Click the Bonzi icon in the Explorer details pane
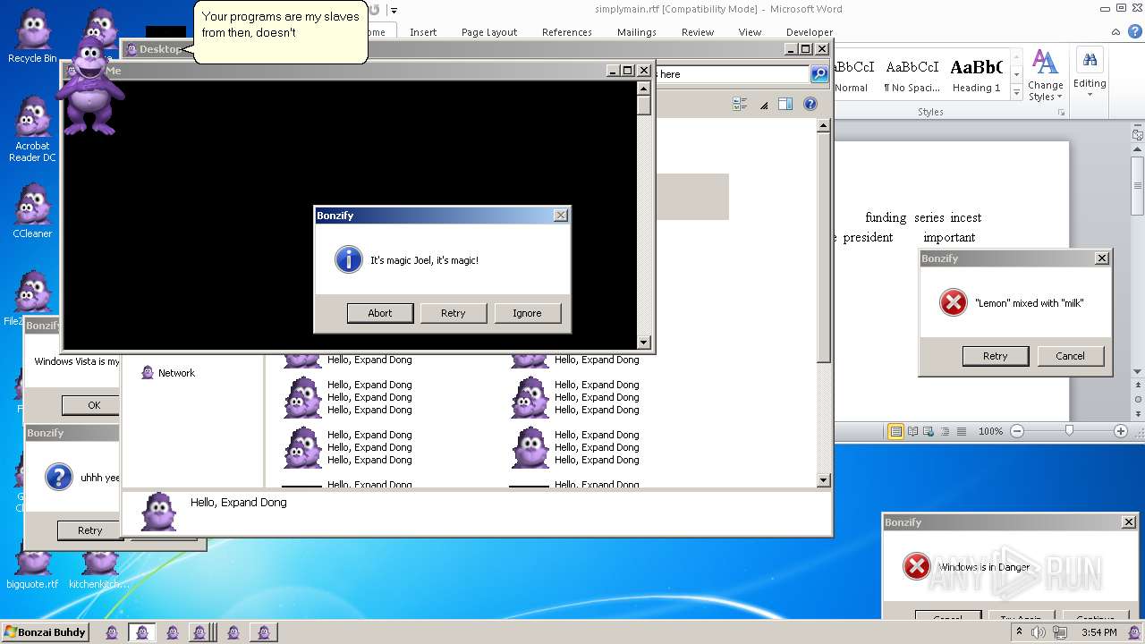 tap(158, 512)
